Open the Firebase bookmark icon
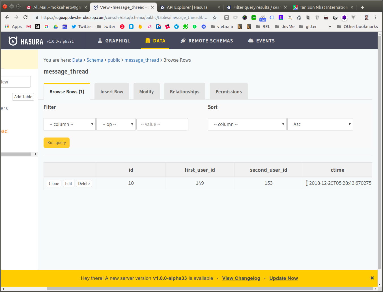The height and width of the screenshot is (292, 383). point(140,26)
